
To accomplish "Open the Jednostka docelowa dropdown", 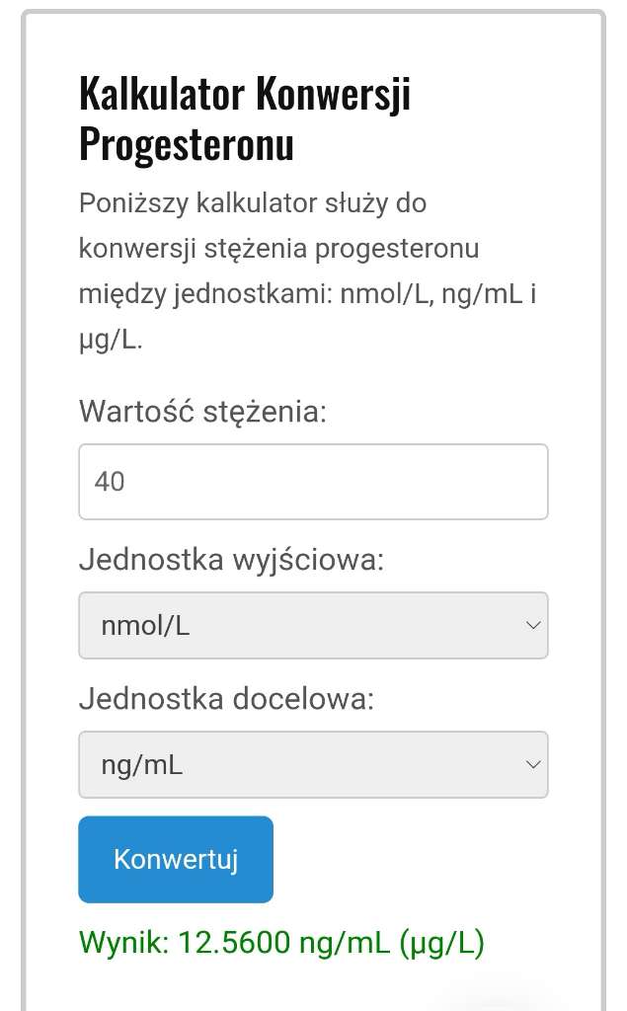I will click(x=313, y=764).
